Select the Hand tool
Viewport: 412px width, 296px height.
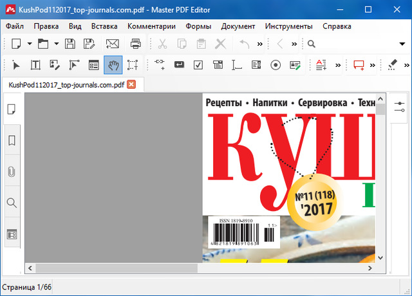[x=113, y=65]
